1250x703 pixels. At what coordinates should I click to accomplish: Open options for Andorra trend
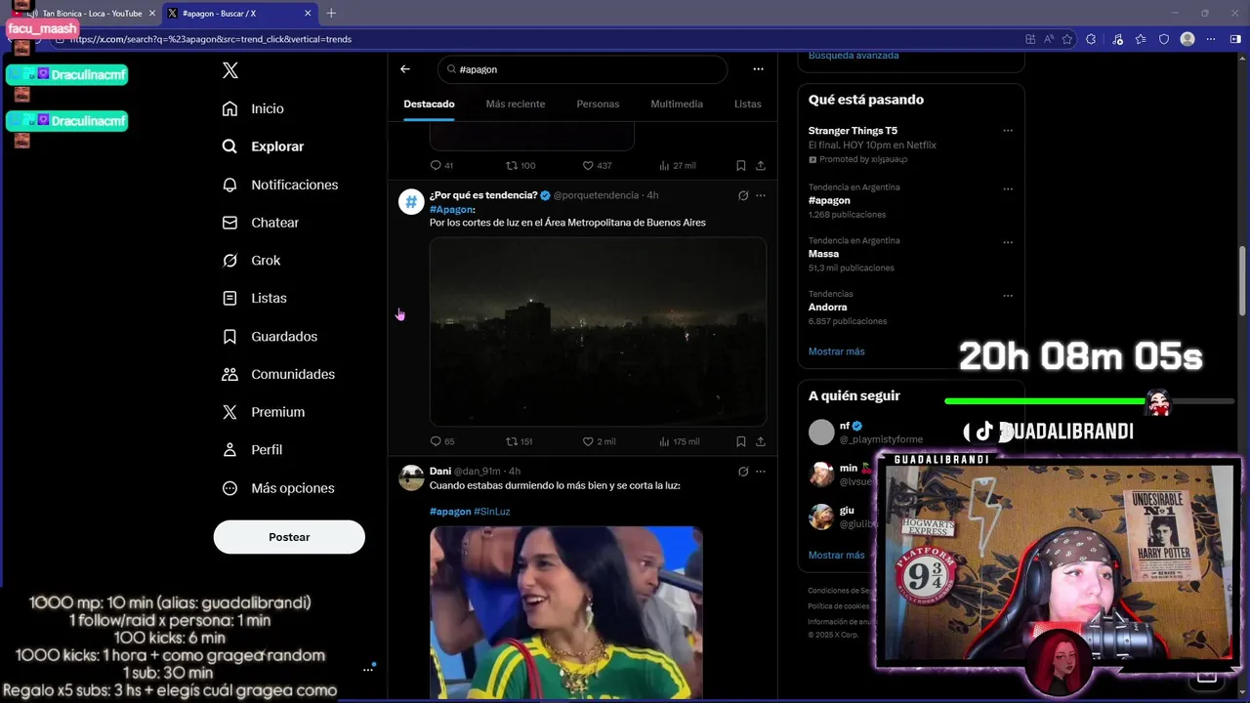(x=1008, y=296)
